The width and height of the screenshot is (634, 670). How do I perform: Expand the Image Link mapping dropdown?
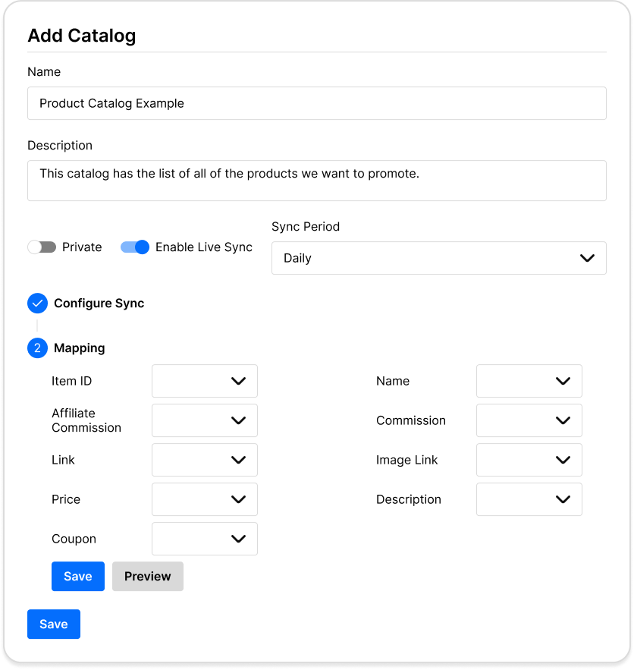click(x=529, y=460)
